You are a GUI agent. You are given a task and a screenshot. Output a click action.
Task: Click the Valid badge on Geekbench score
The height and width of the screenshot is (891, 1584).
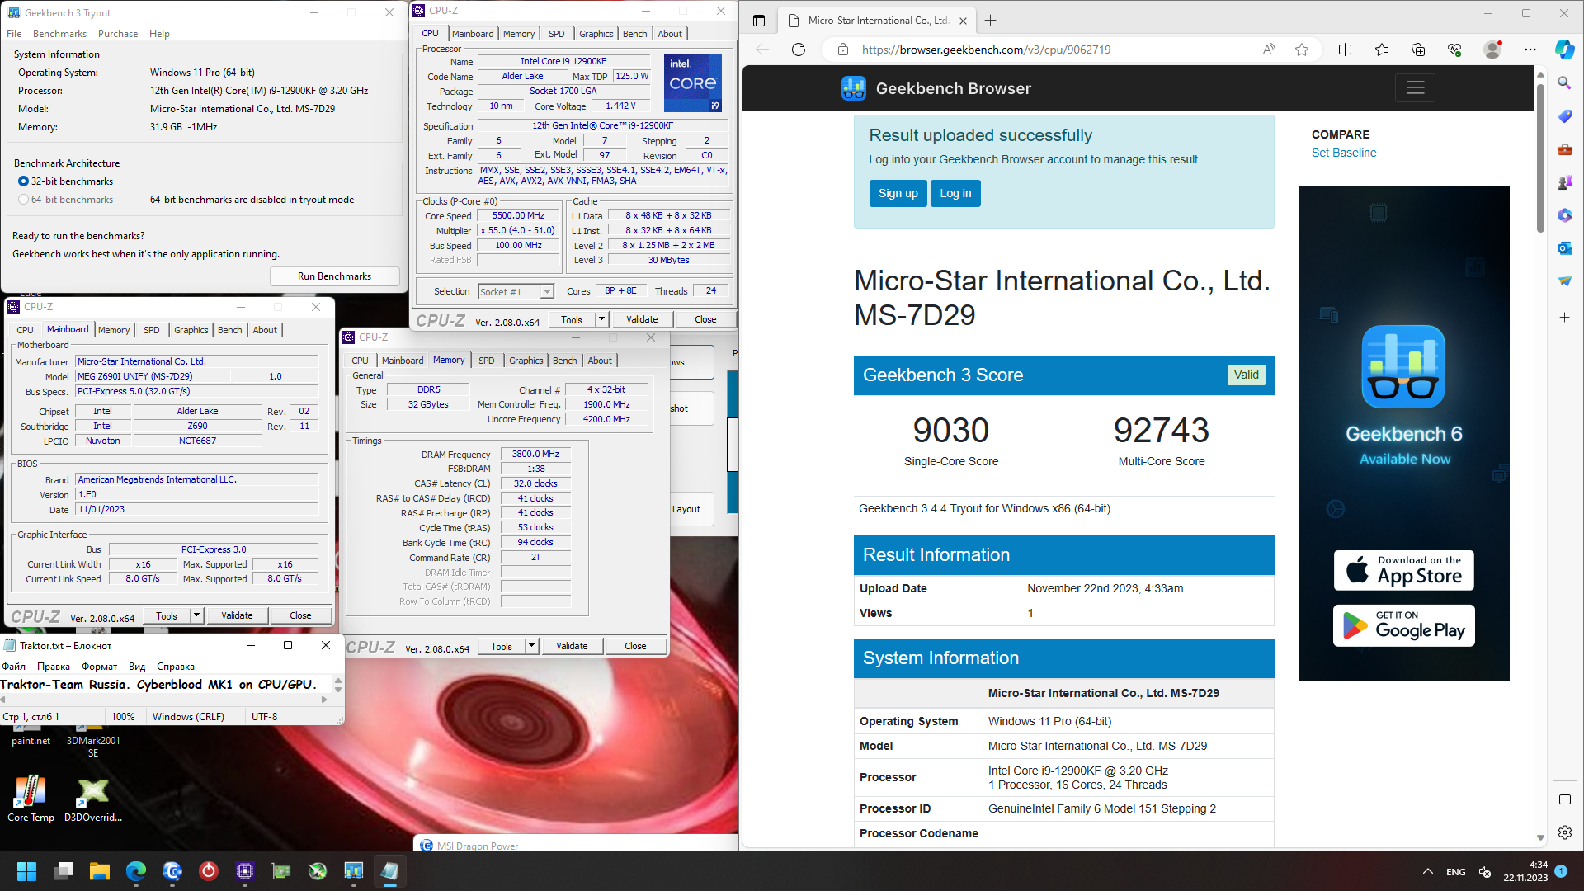tap(1246, 375)
